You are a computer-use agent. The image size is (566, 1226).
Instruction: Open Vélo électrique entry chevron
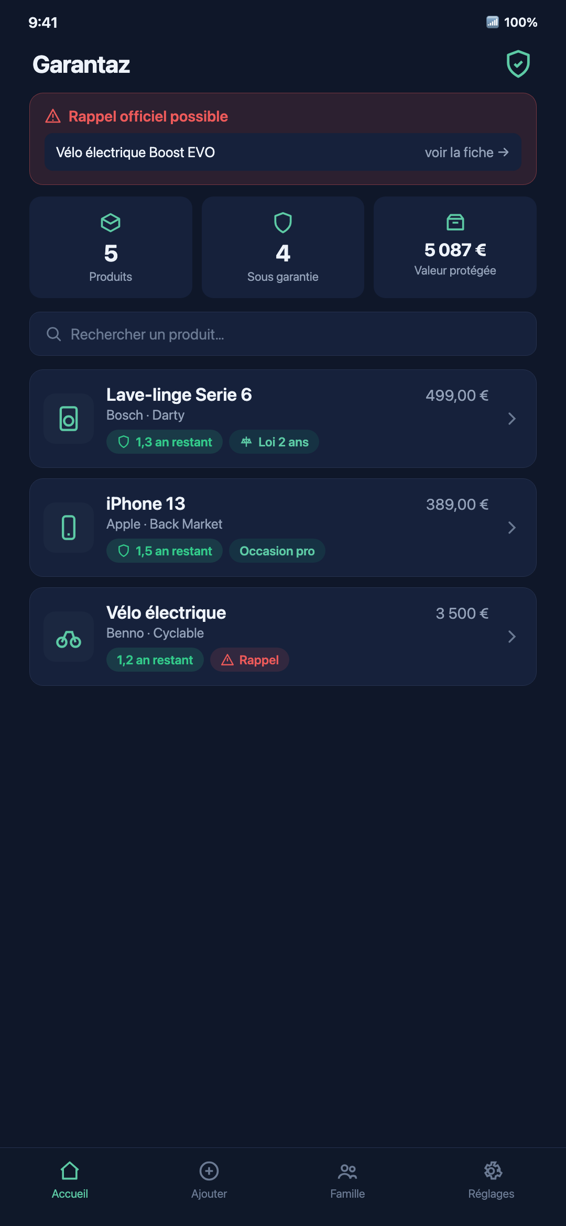pyautogui.click(x=512, y=637)
